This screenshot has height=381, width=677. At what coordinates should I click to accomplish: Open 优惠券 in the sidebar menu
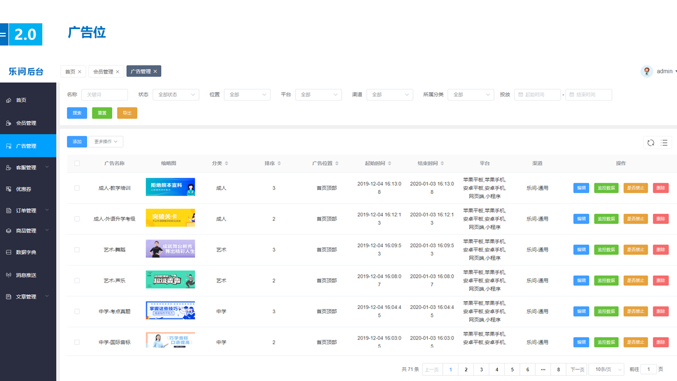click(28, 189)
